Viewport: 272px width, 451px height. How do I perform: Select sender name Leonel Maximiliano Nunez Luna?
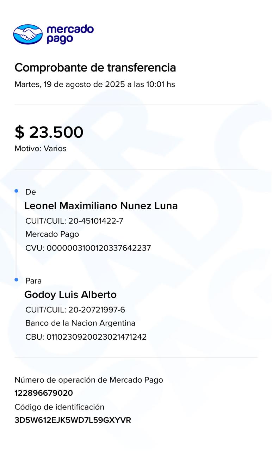[x=101, y=206]
